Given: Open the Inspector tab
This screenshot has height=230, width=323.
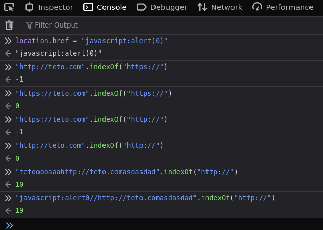Looking at the screenshot, I should coord(49,7).
